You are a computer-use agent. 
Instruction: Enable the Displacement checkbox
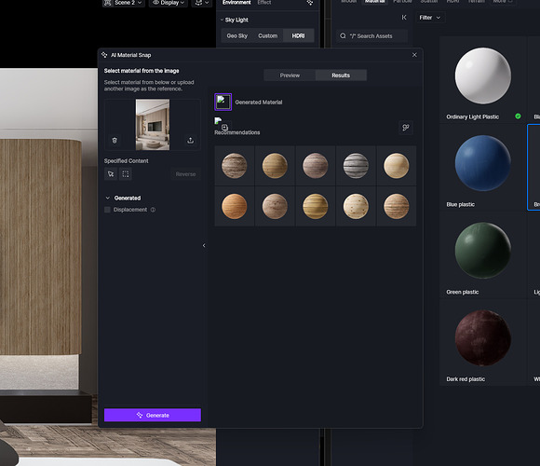[x=107, y=210]
